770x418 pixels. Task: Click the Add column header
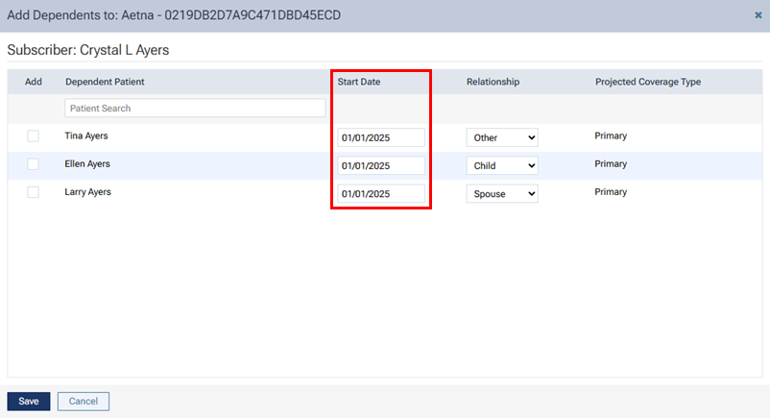[34, 82]
